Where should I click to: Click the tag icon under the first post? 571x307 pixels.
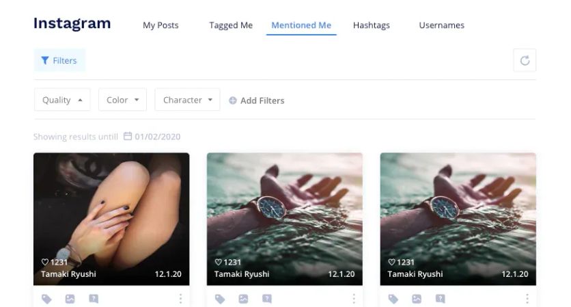click(46, 299)
